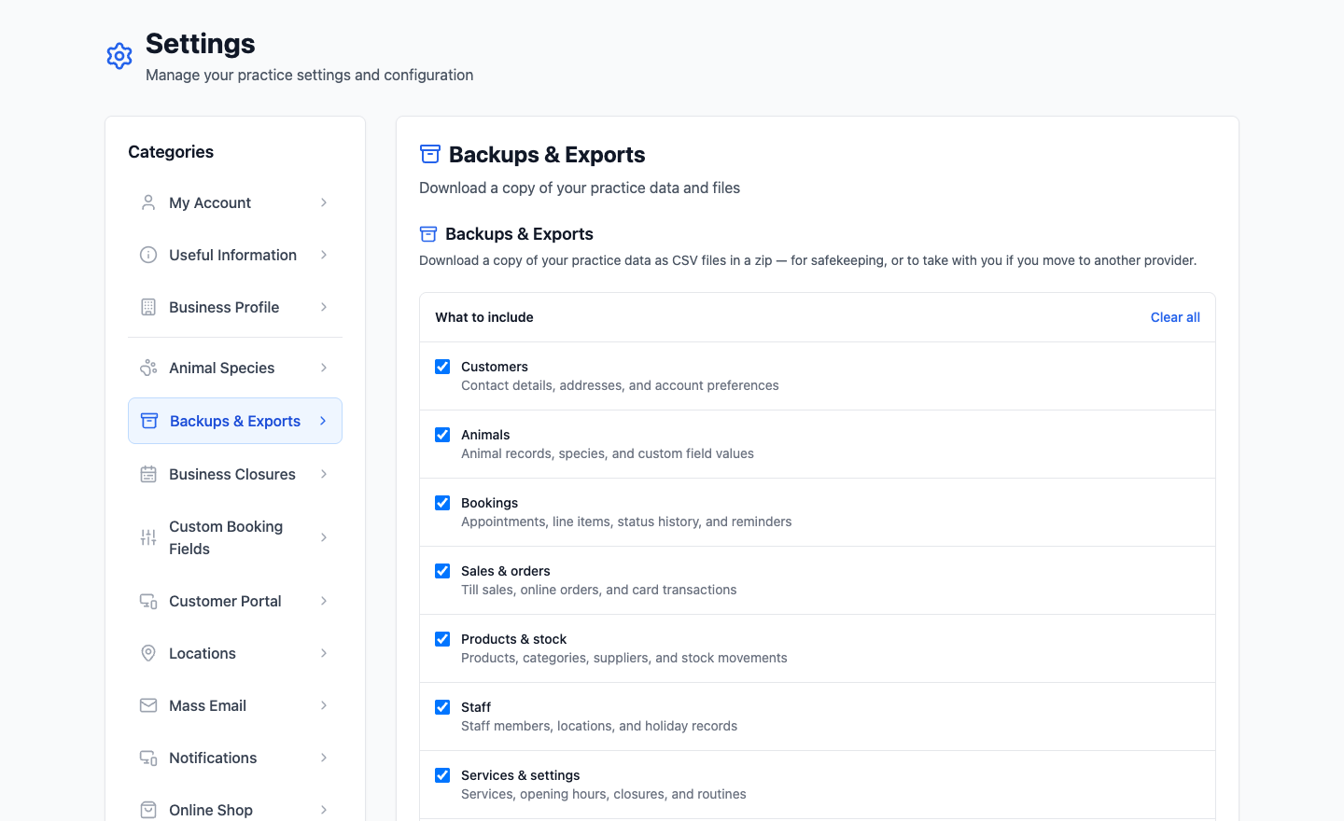Click the Custom Booking Fields sliders icon
Viewport: 1344px width, 821px height.
[148, 537]
